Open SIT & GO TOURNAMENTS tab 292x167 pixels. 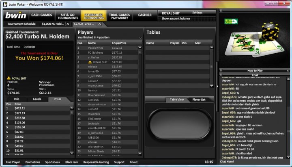[x=68, y=16]
